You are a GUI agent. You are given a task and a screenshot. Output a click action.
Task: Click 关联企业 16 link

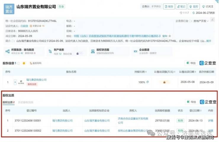coord(37,26)
